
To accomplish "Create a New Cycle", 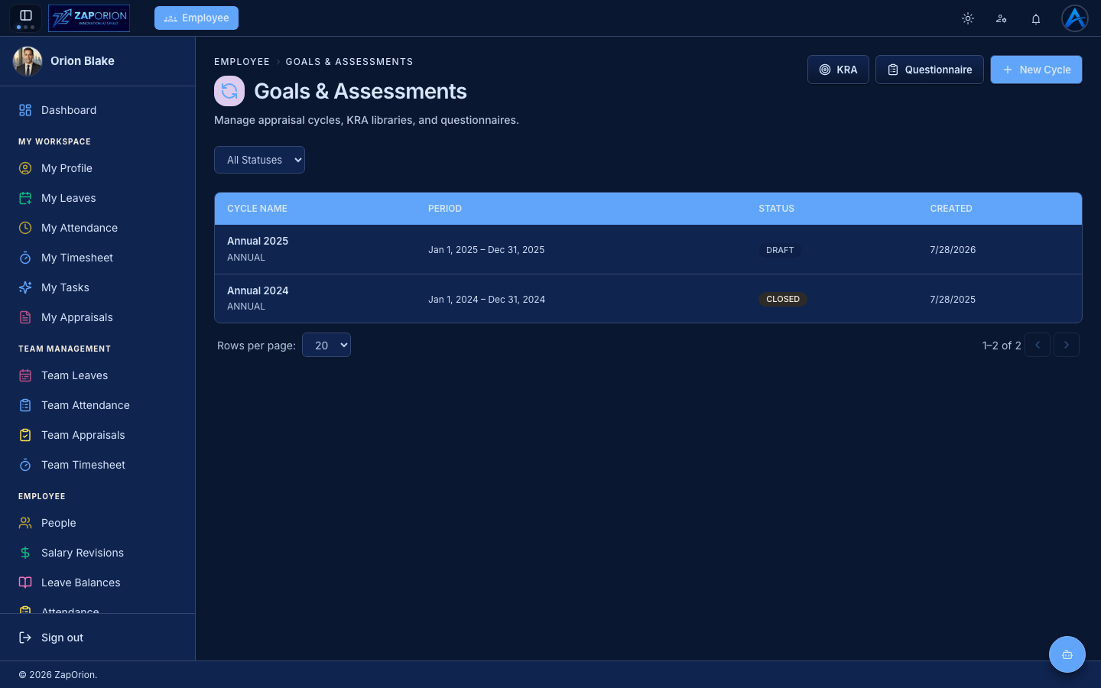I will (x=1036, y=70).
